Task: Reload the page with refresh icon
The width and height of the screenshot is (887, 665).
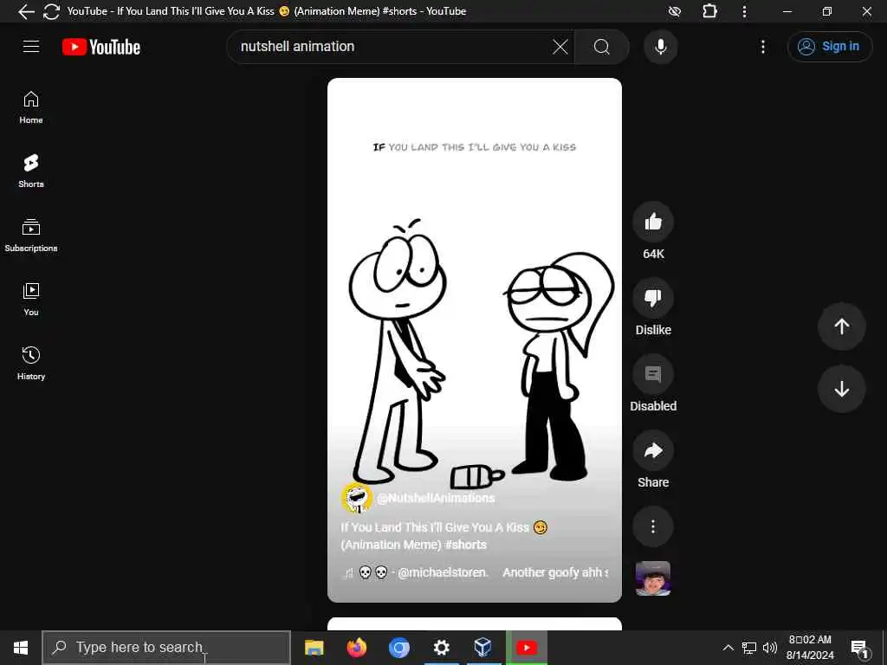Action: (x=51, y=11)
